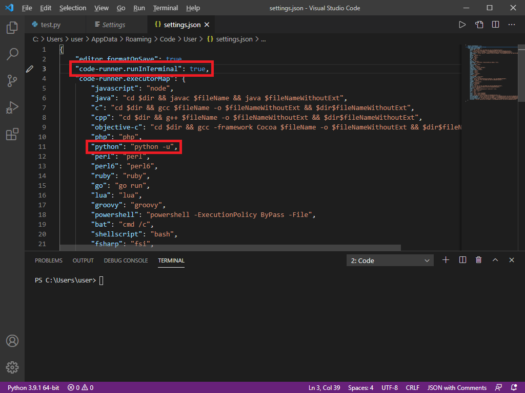Click the Run Code play icon
The width and height of the screenshot is (525, 393).
(x=462, y=25)
